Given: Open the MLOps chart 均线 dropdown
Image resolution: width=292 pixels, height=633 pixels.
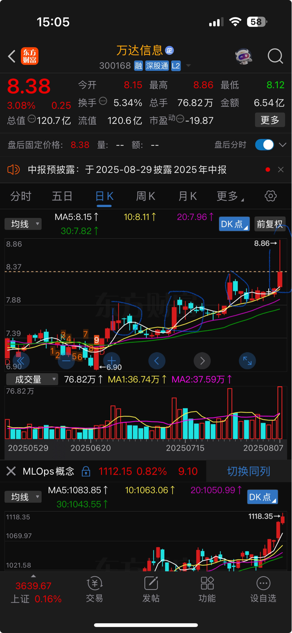Looking at the screenshot, I should point(23,497).
